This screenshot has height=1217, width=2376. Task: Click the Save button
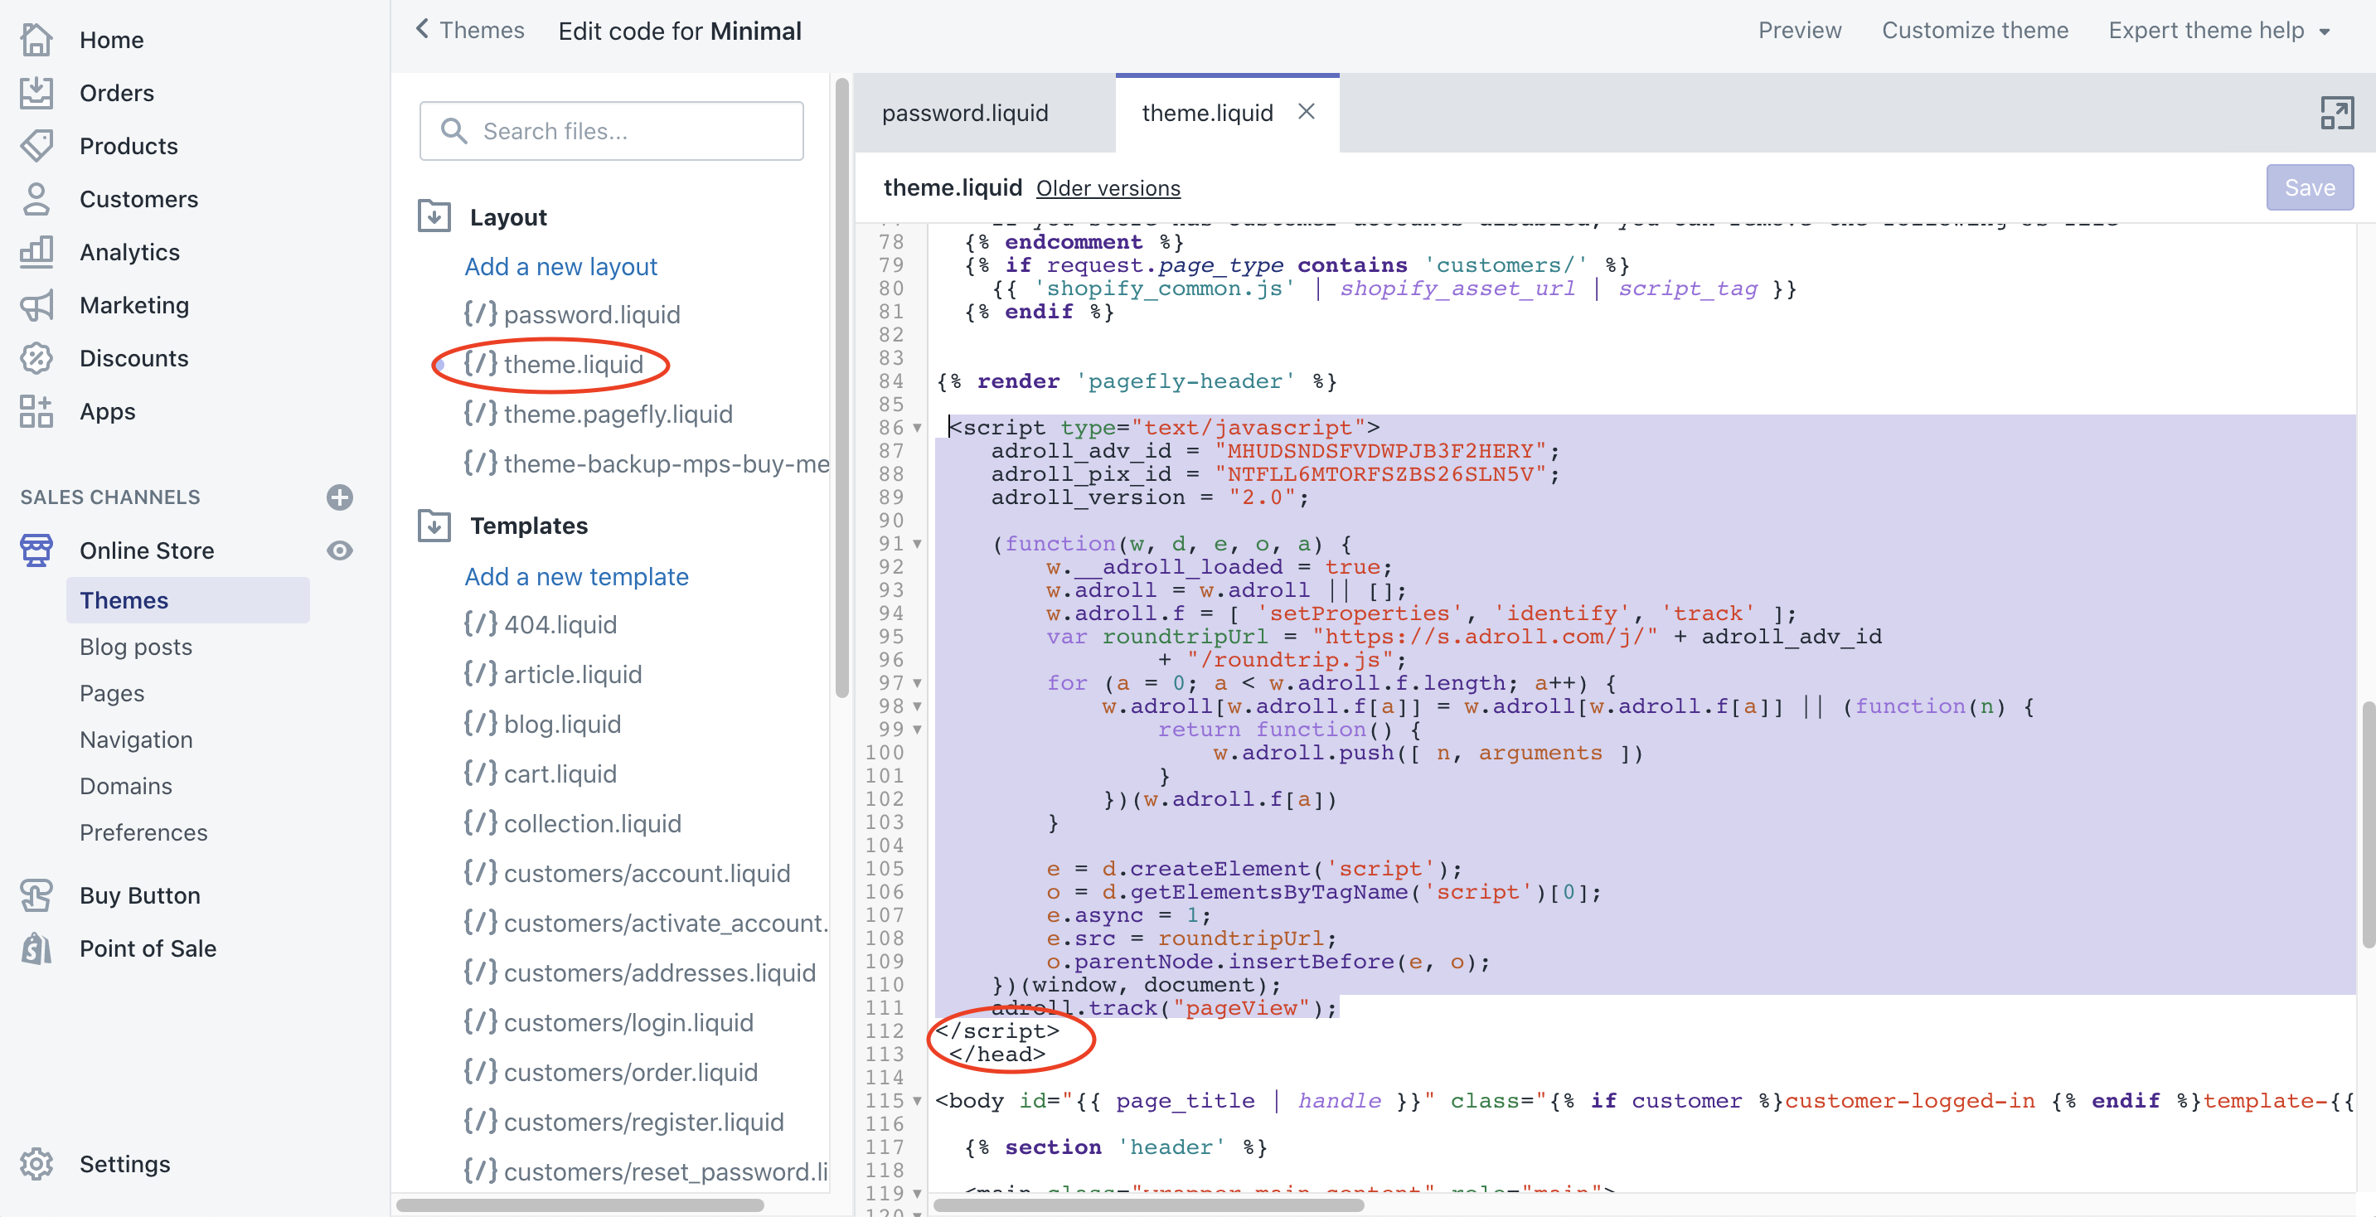tap(2309, 187)
